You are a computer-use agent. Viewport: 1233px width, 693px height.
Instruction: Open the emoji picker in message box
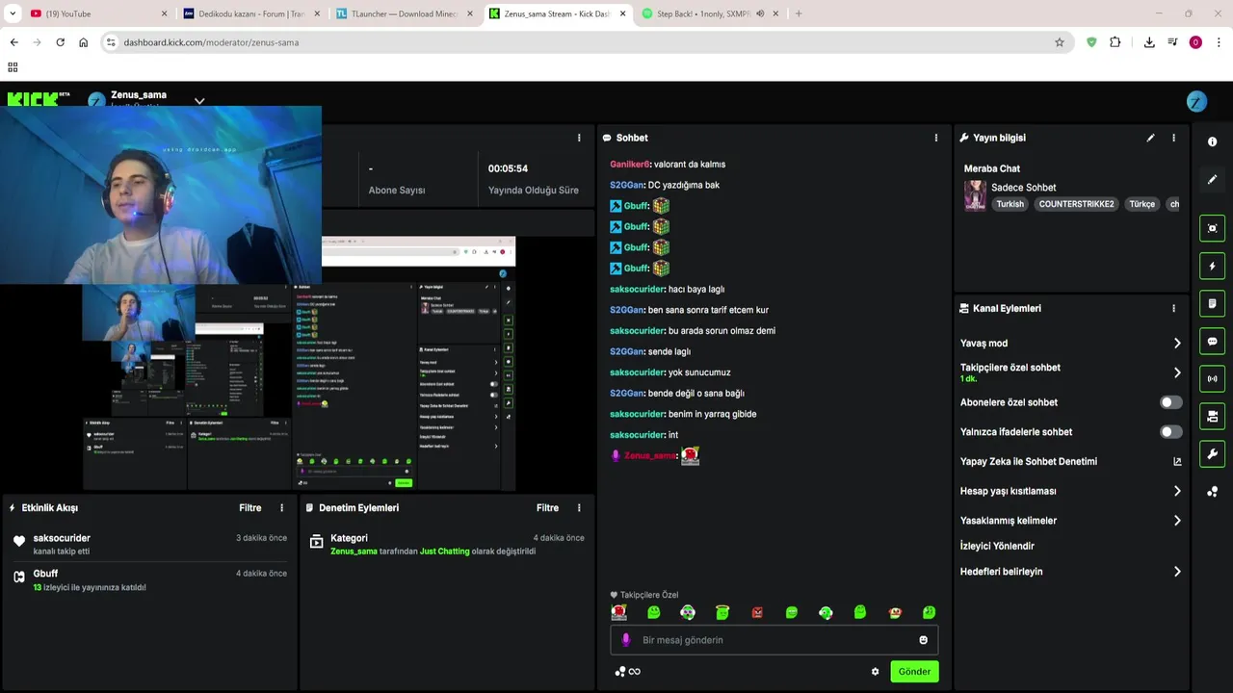click(923, 640)
